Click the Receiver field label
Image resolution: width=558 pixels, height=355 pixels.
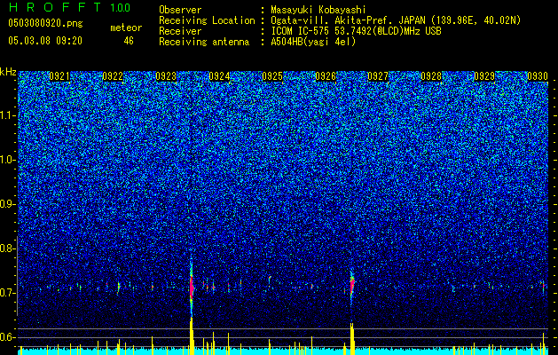click(180, 31)
